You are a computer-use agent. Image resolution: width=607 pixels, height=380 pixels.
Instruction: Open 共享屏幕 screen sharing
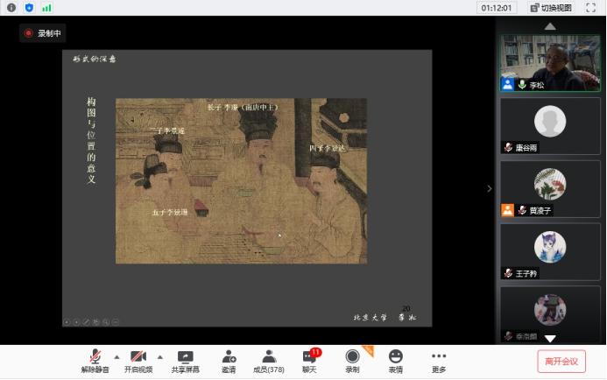[185, 361]
